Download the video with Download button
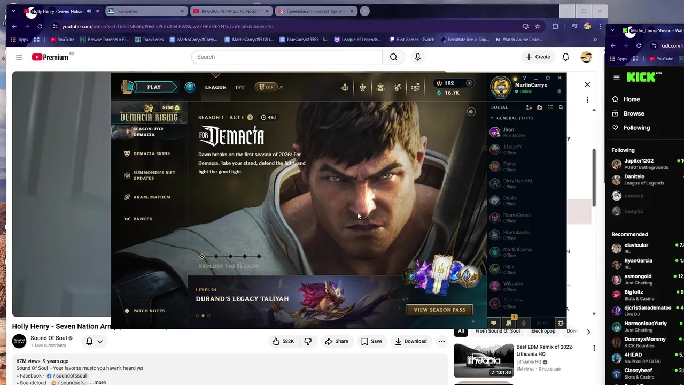Viewport: 684px width, 385px height. coord(410,341)
